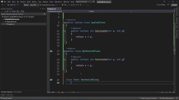Click the errors count indicator in the editor footer

(59, 92)
